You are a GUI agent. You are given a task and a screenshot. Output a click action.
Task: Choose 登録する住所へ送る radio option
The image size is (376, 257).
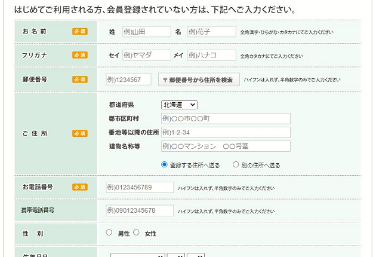[165, 164]
